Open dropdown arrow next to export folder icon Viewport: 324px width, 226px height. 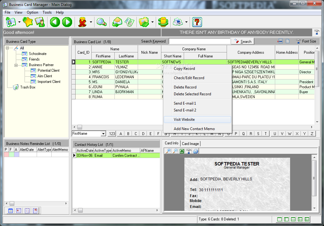tap(152, 22)
